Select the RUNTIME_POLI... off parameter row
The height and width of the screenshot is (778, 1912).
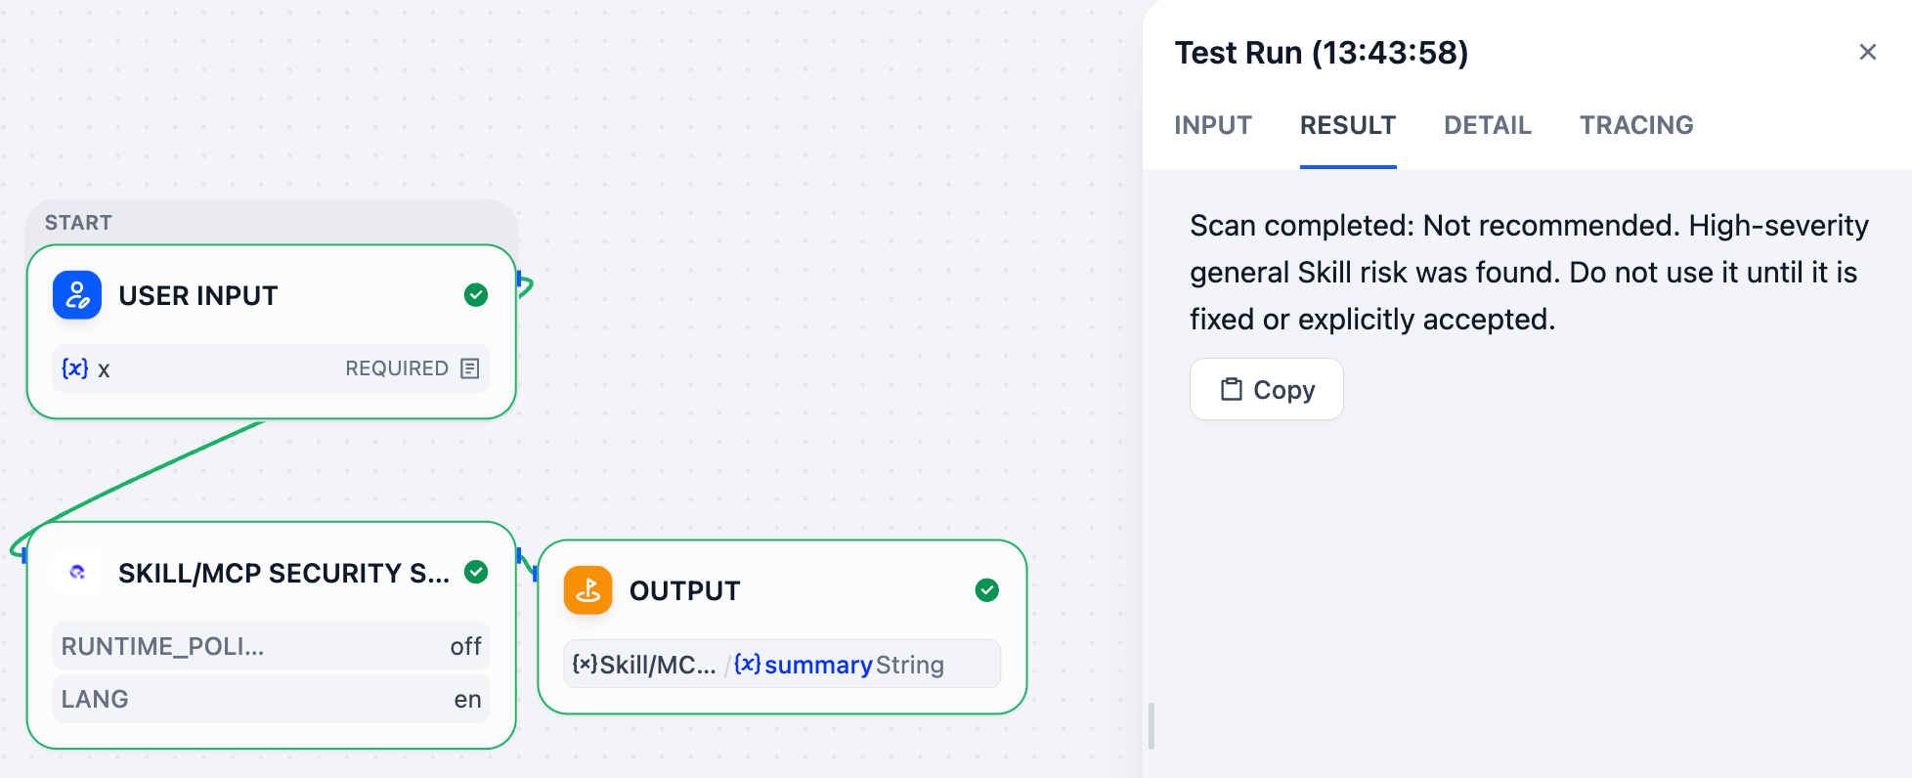pos(272,646)
